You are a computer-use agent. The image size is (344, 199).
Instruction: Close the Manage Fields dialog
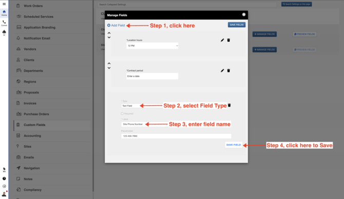click(244, 14)
